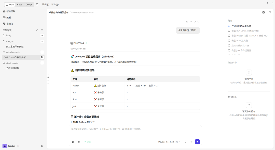Add a task in the voicebox-main folder

click(42, 52)
